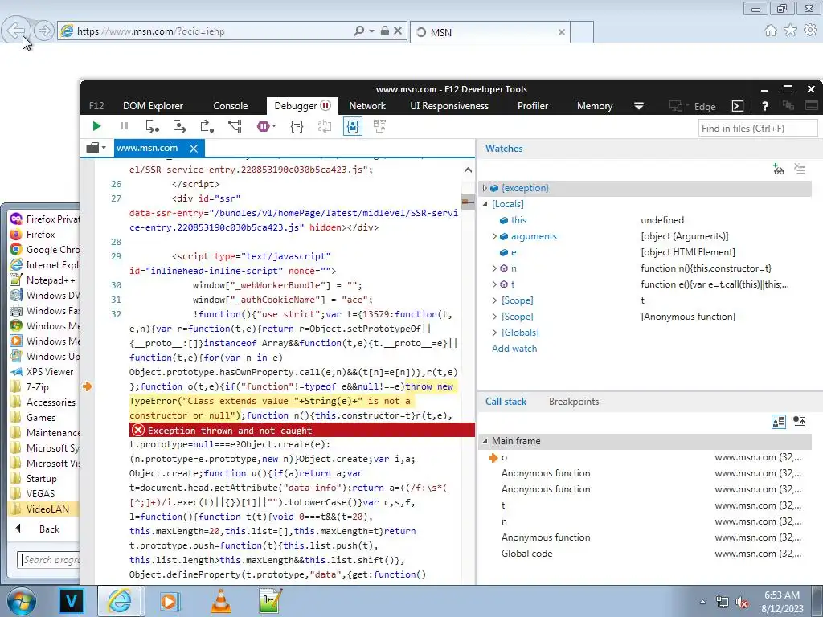This screenshot has width=823, height=617.
Task: Click the call stack panel right icon
Action: tap(800, 421)
